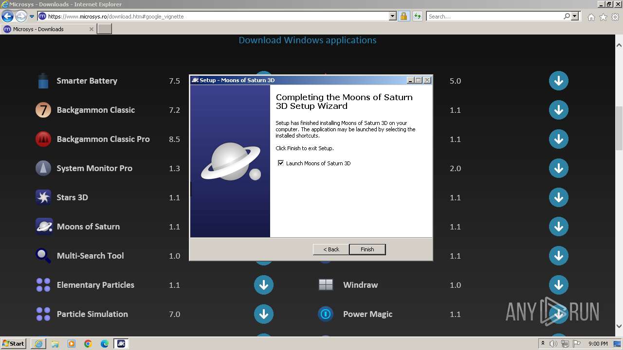
Task: Click the System Monitor Pro link
Action: (94, 168)
